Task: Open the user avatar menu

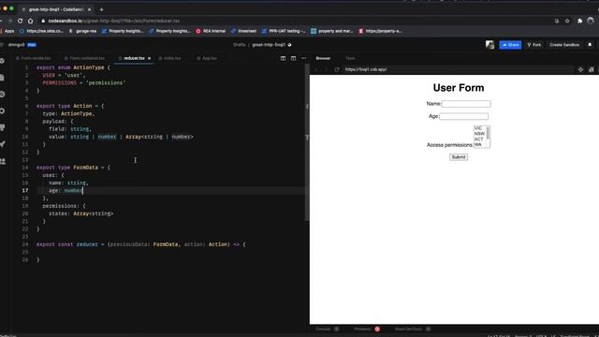Action: click(489, 45)
